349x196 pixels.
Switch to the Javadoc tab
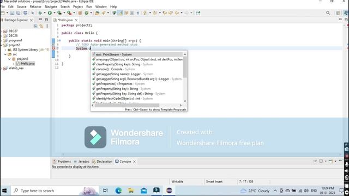pyautogui.click(x=81, y=161)
